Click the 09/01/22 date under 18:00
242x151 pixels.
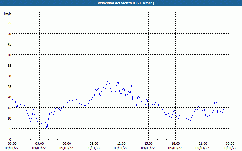(175, 148)
